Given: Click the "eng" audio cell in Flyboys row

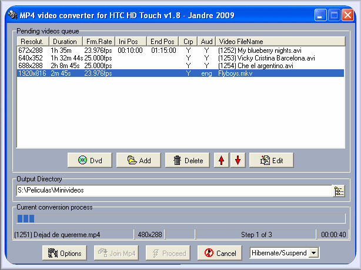Looking at the screenshot, I should coord(206,73).
